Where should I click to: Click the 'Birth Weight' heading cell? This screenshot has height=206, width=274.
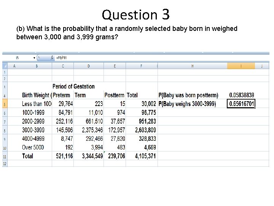(37, 95)
